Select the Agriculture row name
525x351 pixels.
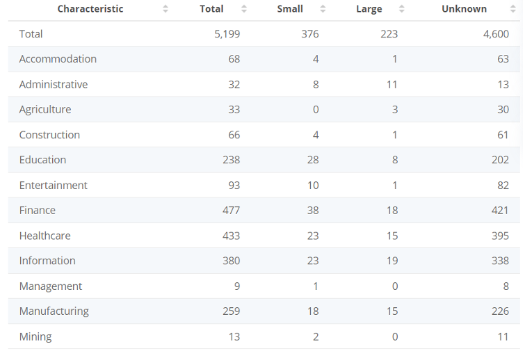(x=45, y=109)
